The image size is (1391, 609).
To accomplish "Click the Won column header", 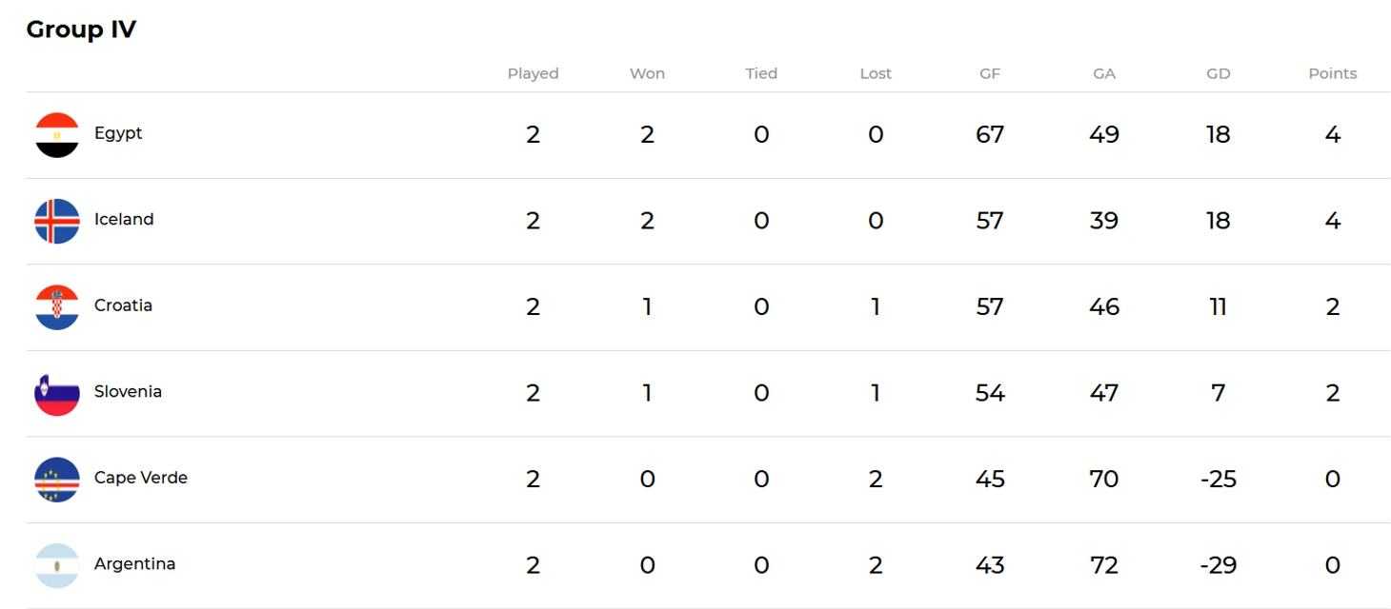I will click(x=647, y=73).
